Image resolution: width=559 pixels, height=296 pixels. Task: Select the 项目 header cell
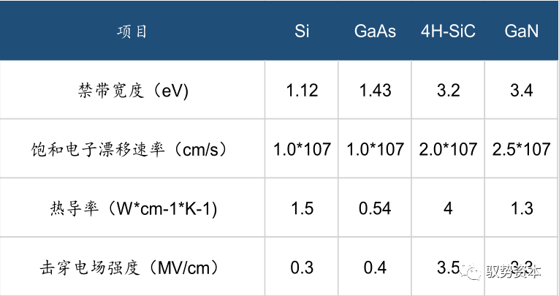[x=132, y=31]
